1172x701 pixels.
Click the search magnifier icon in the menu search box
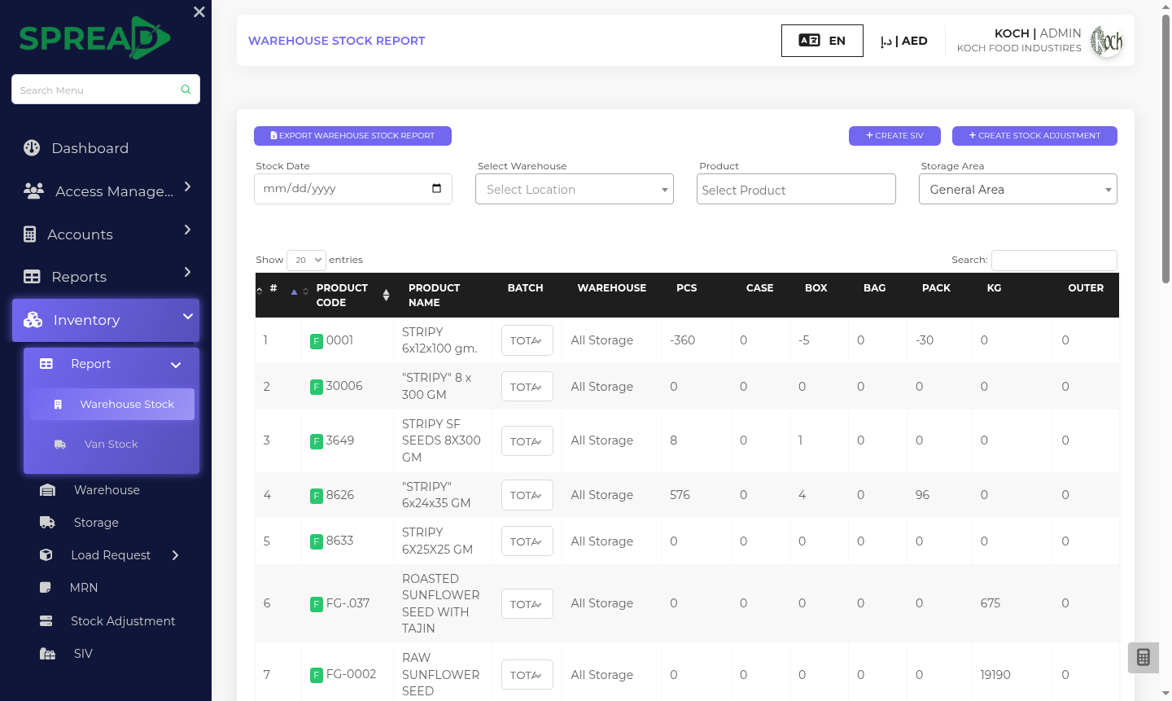pyautogui.click(x=186, y=90)
